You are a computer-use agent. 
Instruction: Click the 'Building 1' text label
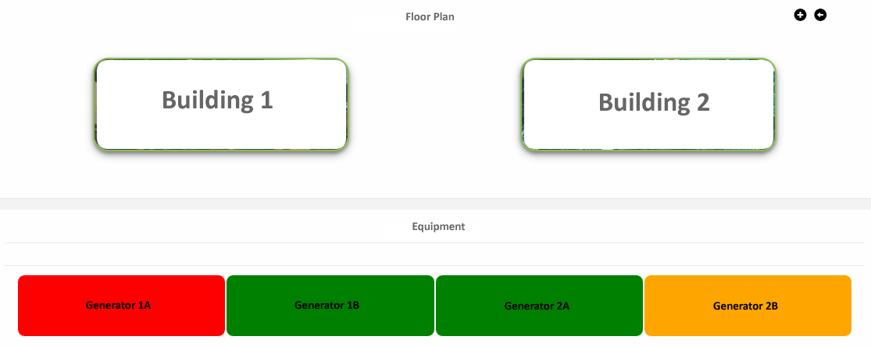click(217, 100)
